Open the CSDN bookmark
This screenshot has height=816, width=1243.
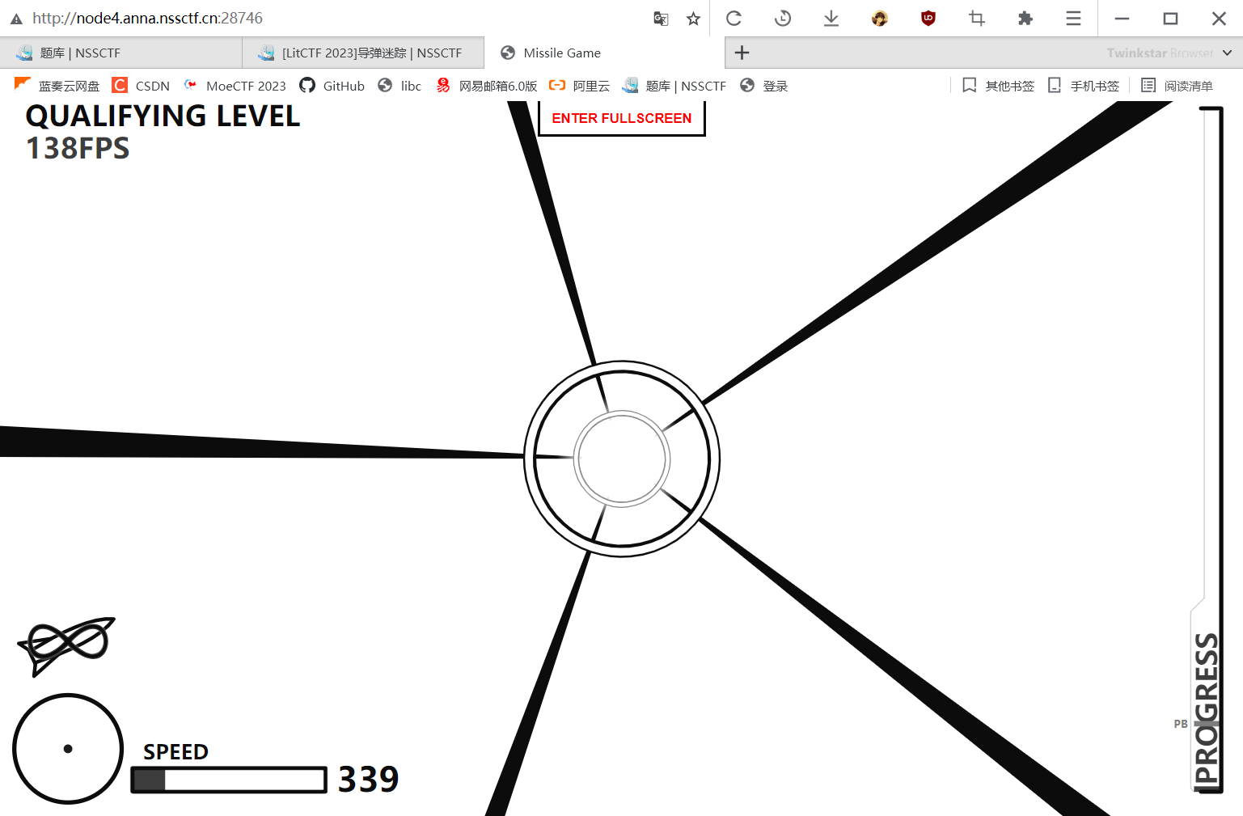point(142,86)
